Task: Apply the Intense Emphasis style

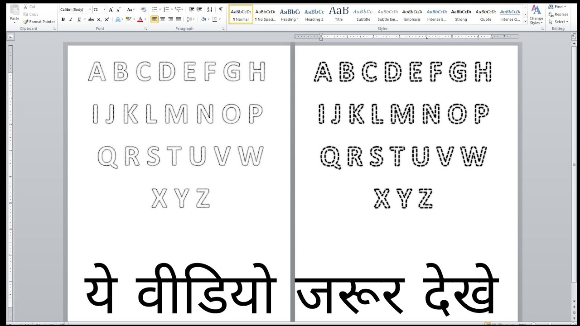Action: point(436,14)
